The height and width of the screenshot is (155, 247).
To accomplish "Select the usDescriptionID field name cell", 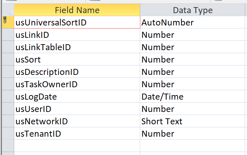I will point(77,72).
